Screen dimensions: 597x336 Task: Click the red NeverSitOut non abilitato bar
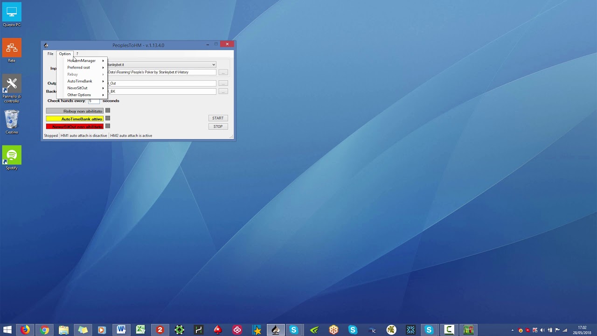75,126
